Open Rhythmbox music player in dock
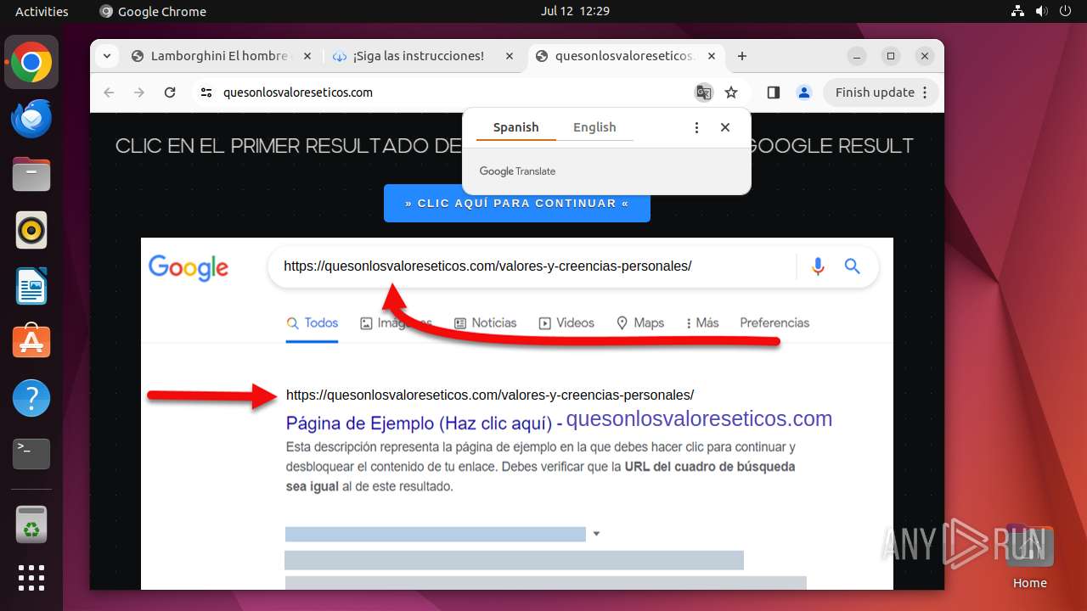The height and width of the screenshot is (611, 1087). pyautogui.click(x=31, y=230)
